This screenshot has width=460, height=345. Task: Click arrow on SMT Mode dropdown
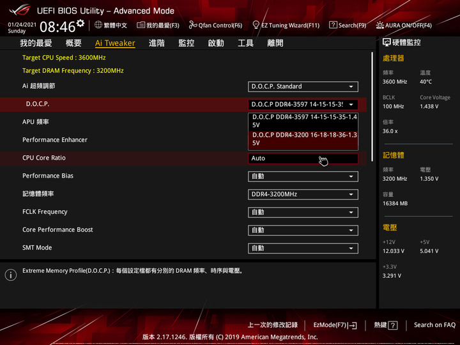[x=351, y=249]
